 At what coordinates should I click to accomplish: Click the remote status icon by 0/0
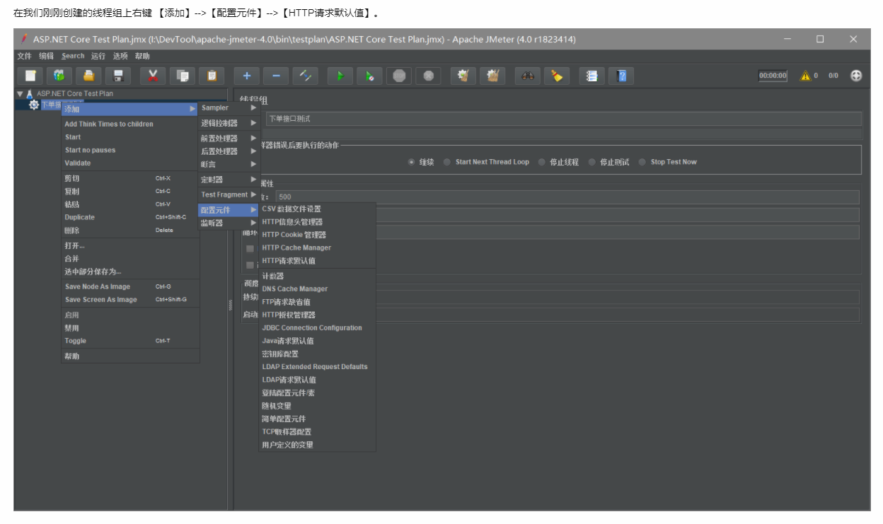click(x=856, y=76)
